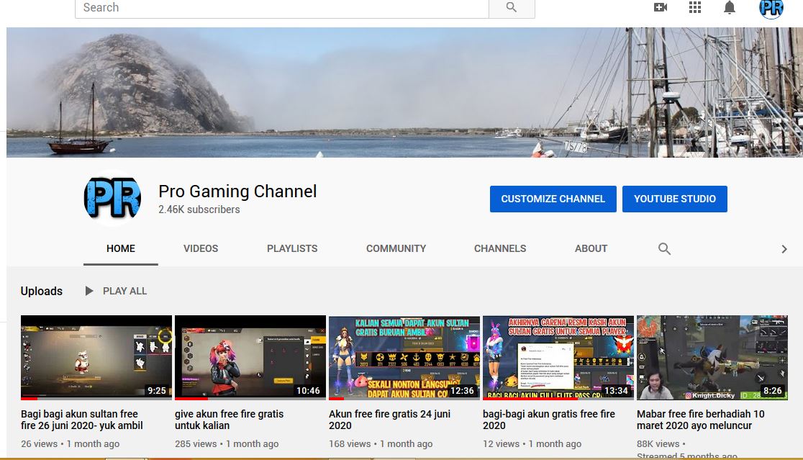Screen dimensions: 803x460
Task: Click the '88K views' text
Action: click(x=658, y=443)
